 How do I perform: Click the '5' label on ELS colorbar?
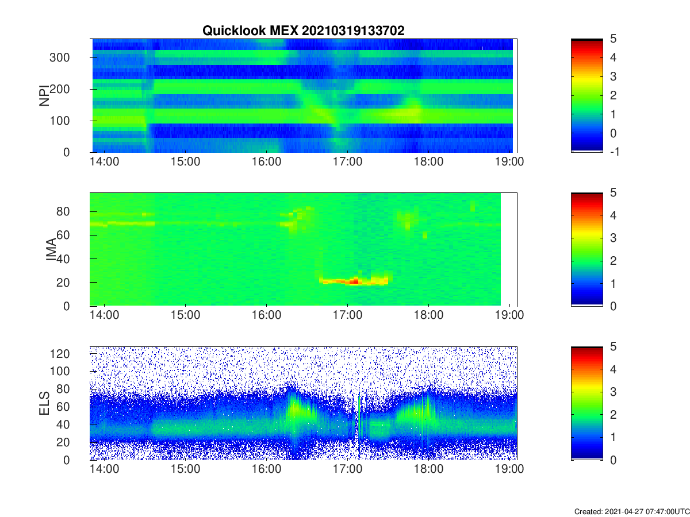[x=614, y=346]
